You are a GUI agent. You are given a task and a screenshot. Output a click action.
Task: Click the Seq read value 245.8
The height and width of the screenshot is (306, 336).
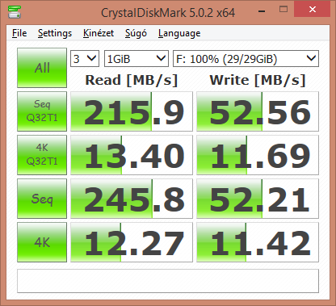click(132, 199)
